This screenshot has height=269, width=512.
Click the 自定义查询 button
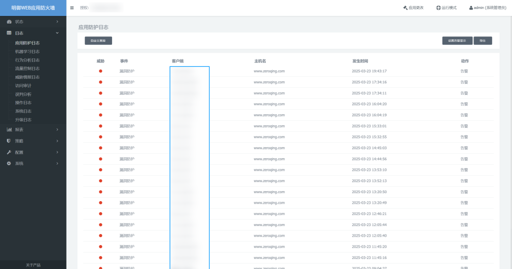click(x=98, y=41)
